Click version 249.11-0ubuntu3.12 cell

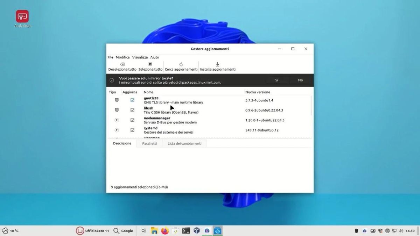262,130
